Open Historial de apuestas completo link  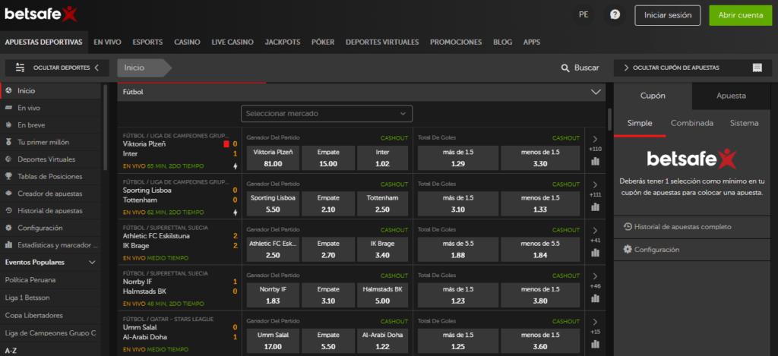point(683,227)
